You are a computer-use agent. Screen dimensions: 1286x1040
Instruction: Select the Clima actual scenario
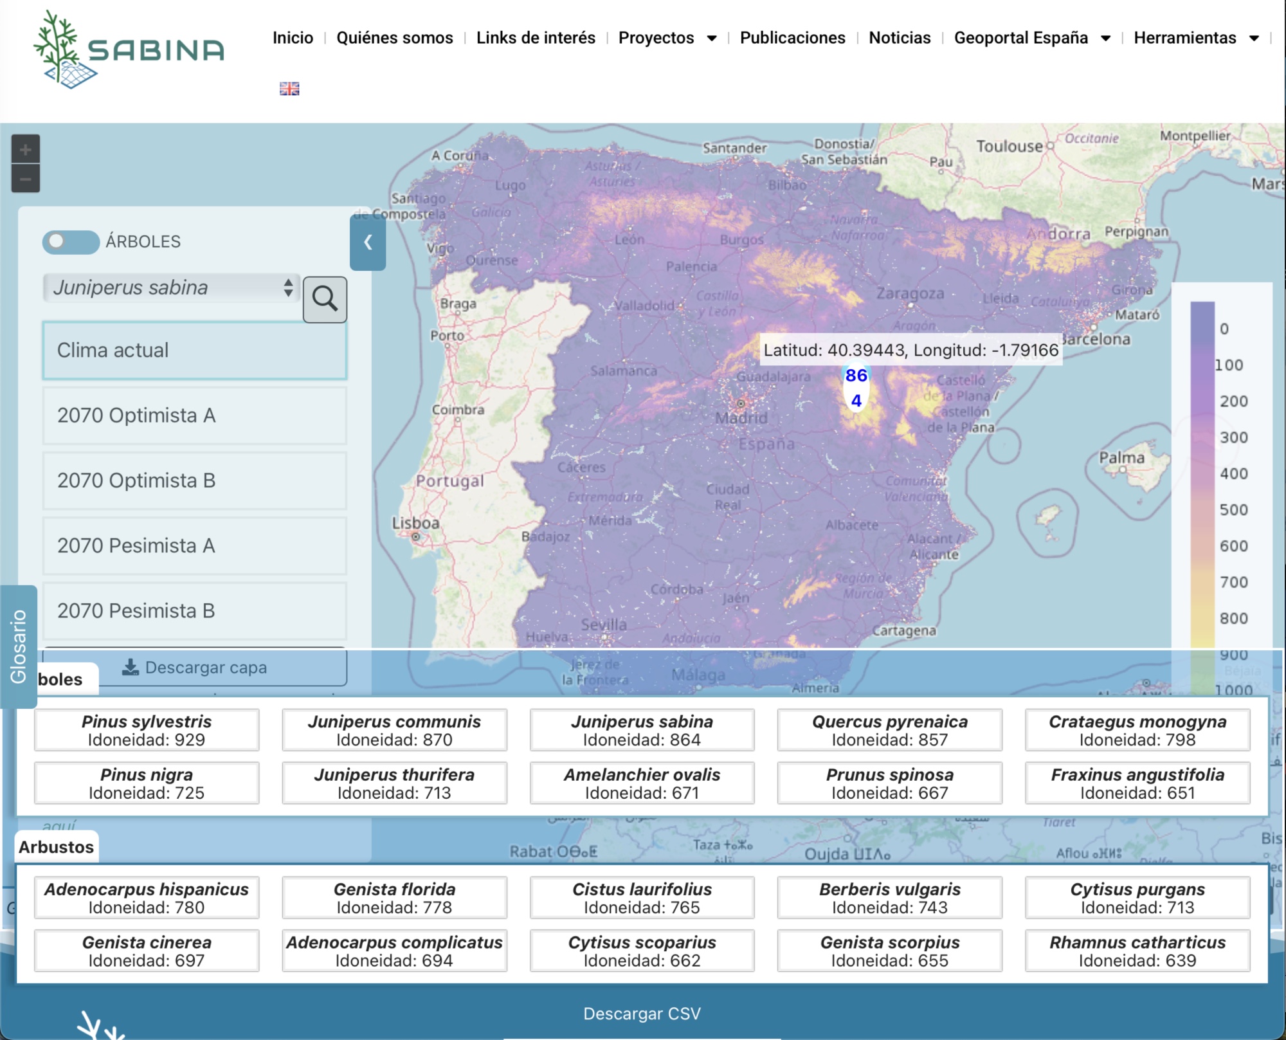tap(195, 351)
